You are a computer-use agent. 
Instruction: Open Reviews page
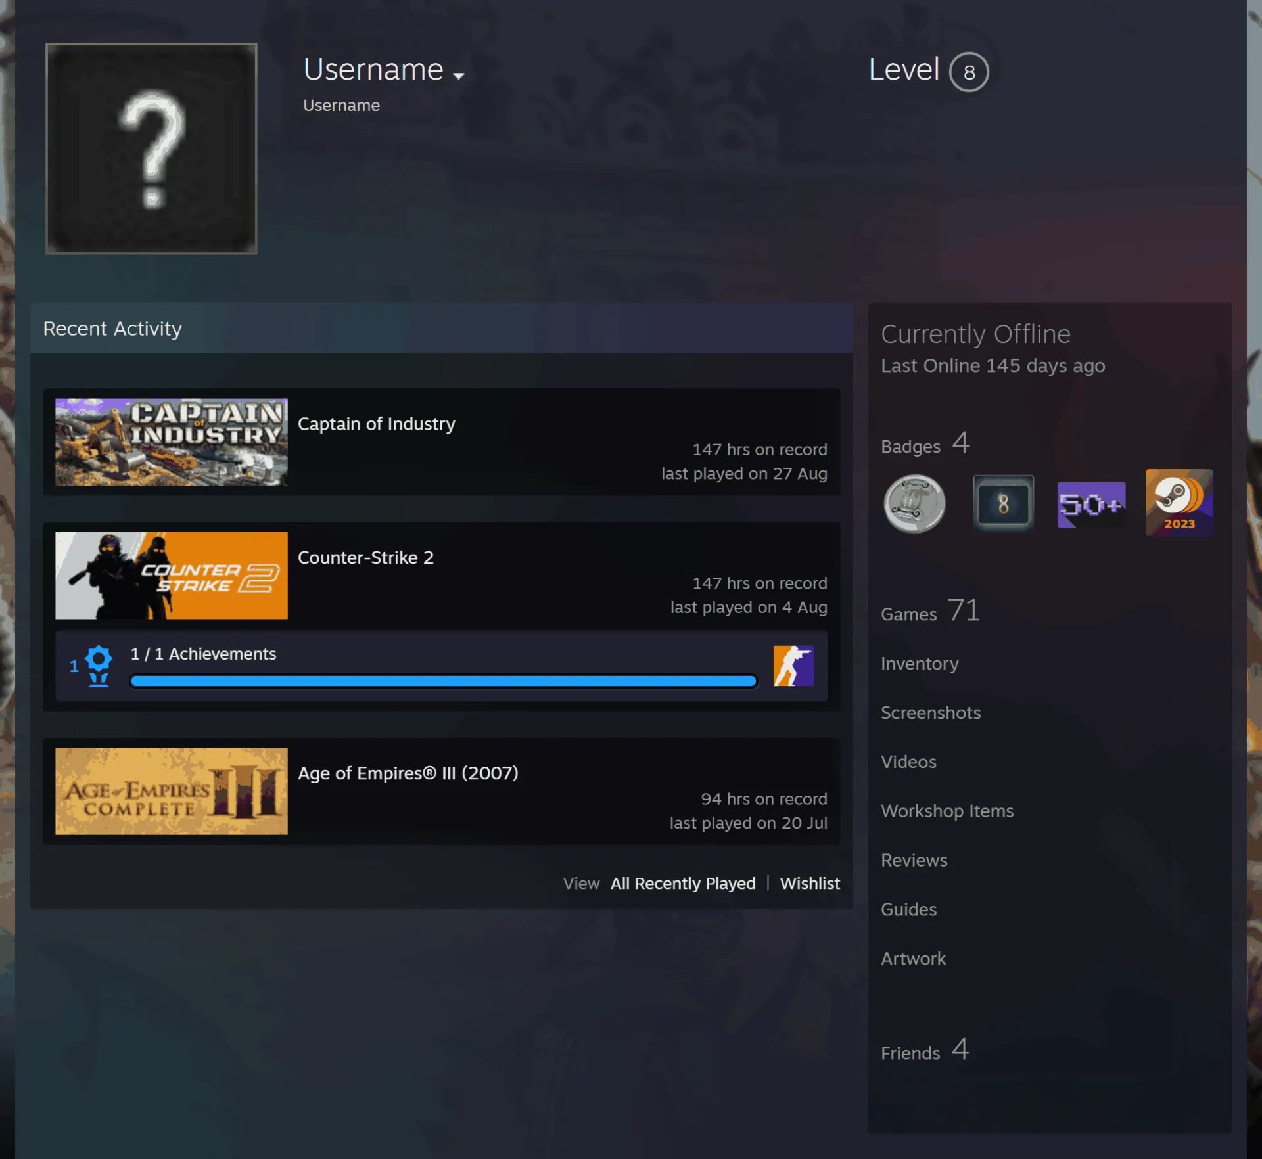914,860
